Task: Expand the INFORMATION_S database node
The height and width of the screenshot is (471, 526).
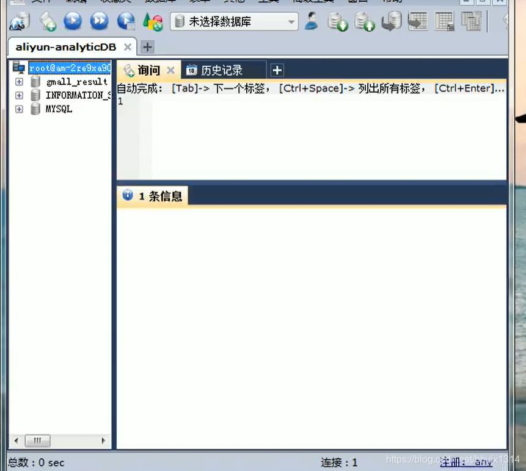Action: (19, 95)
